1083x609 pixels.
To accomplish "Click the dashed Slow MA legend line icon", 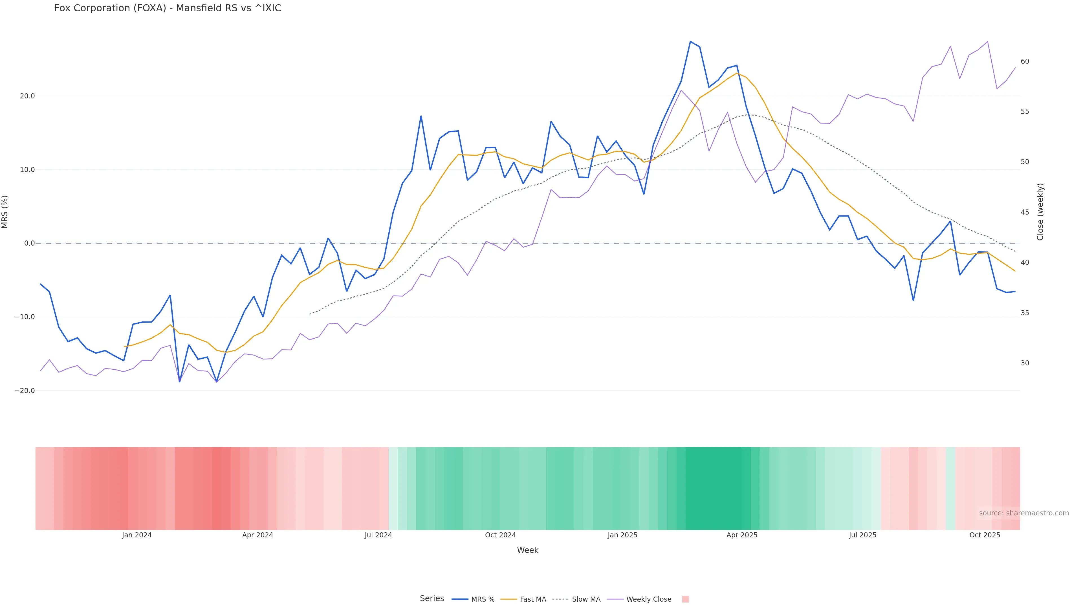I will (560, 599).
